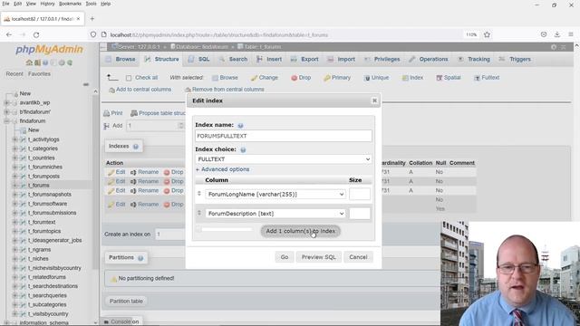Expand the t_forumposts table node
Image resolution: width=580 pixels, height=326 pixels.
(14, 176)
